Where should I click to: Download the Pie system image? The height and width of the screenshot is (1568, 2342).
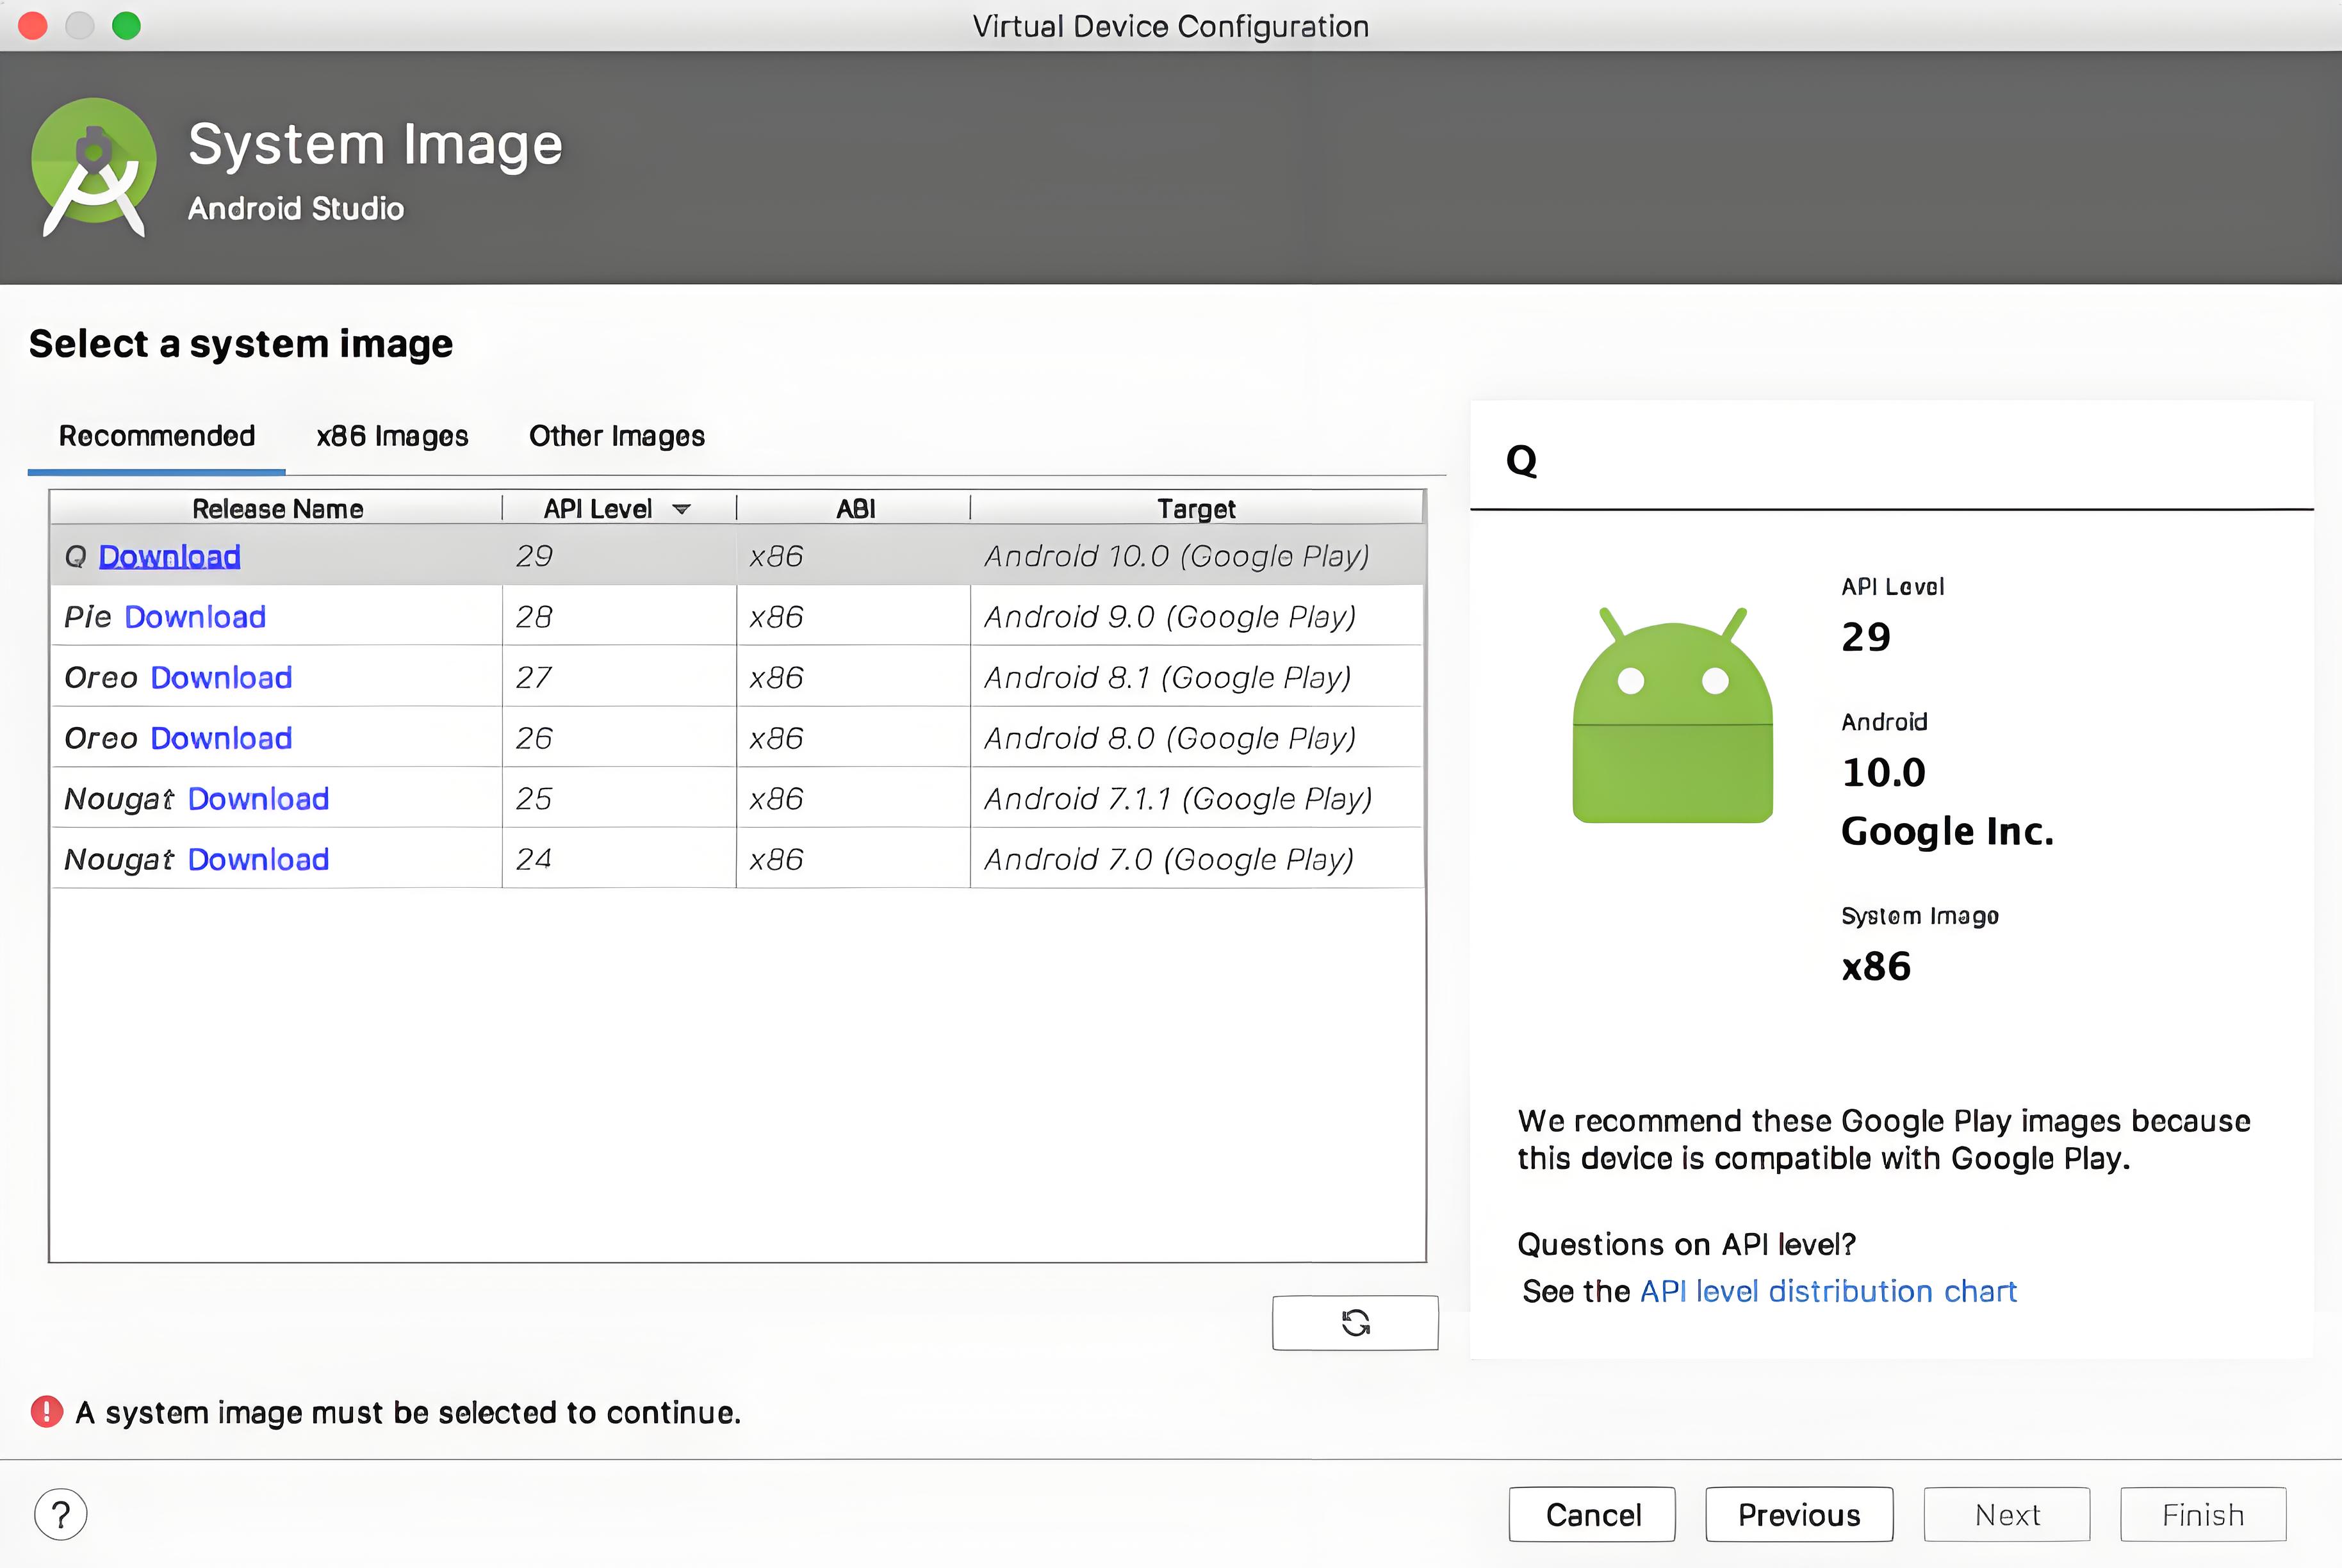pos(195,617)
